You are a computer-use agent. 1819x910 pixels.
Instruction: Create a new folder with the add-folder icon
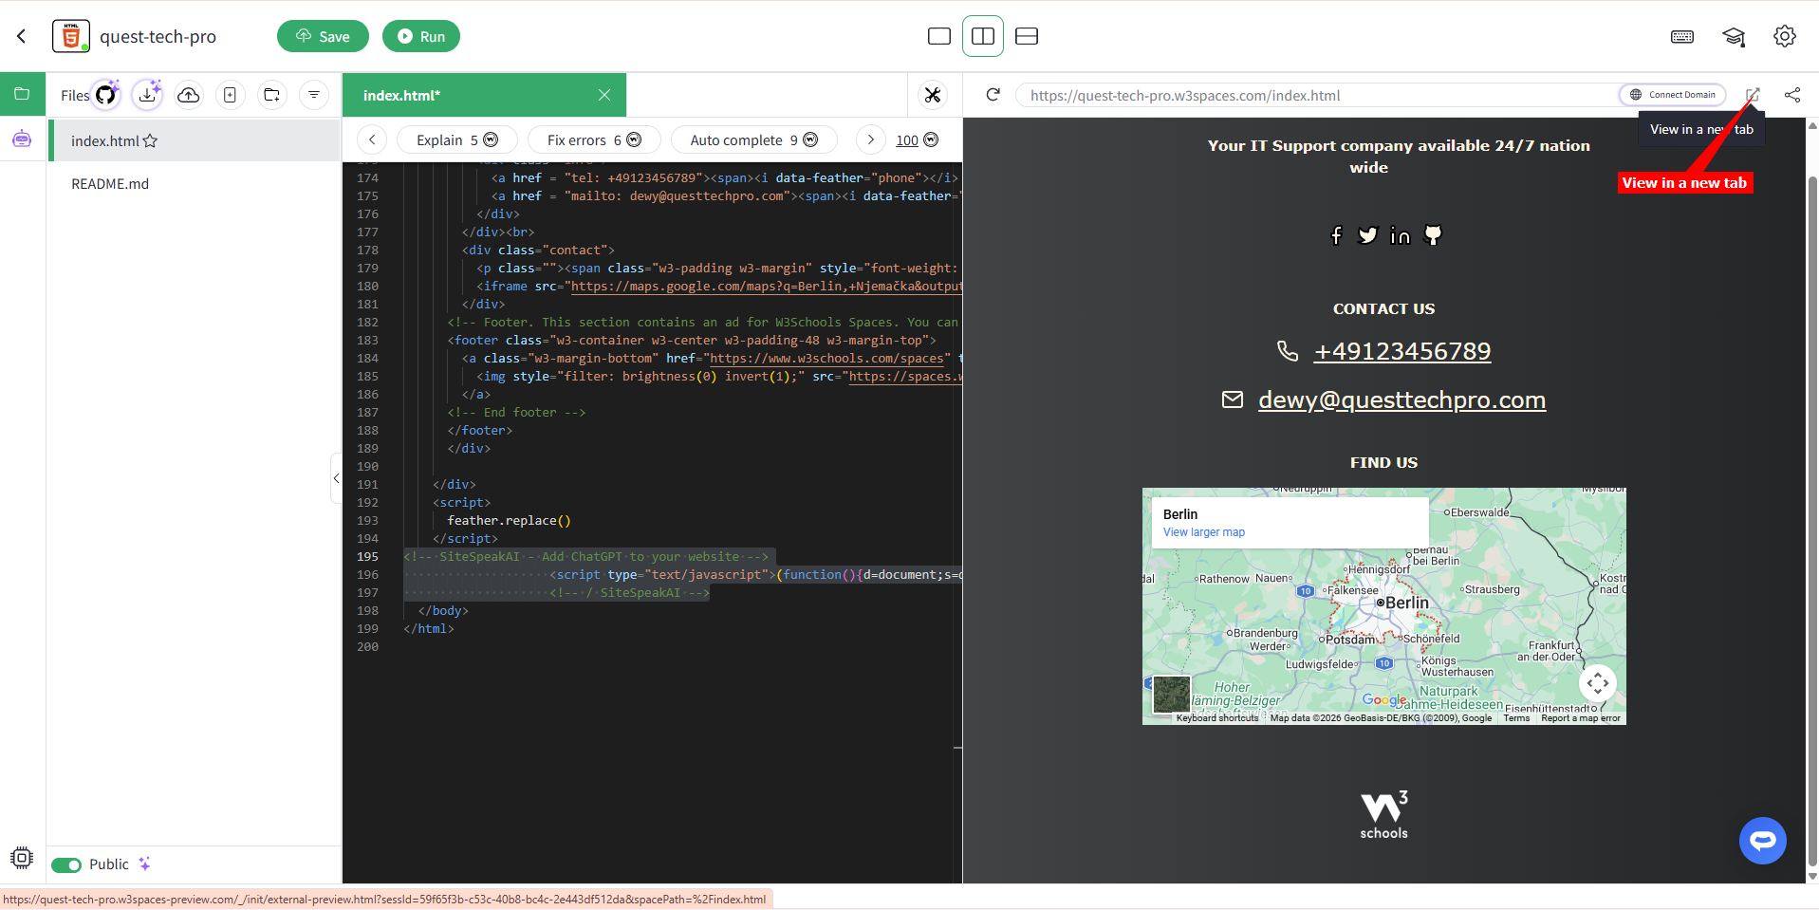click(272, 95)
